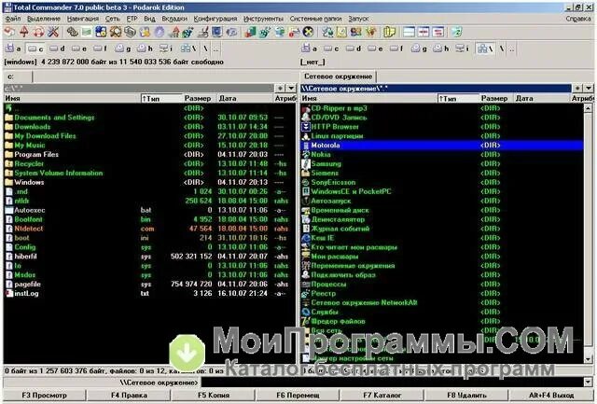Click F7 Каталог button
The image size is (597, 404).
click(382, 396)
